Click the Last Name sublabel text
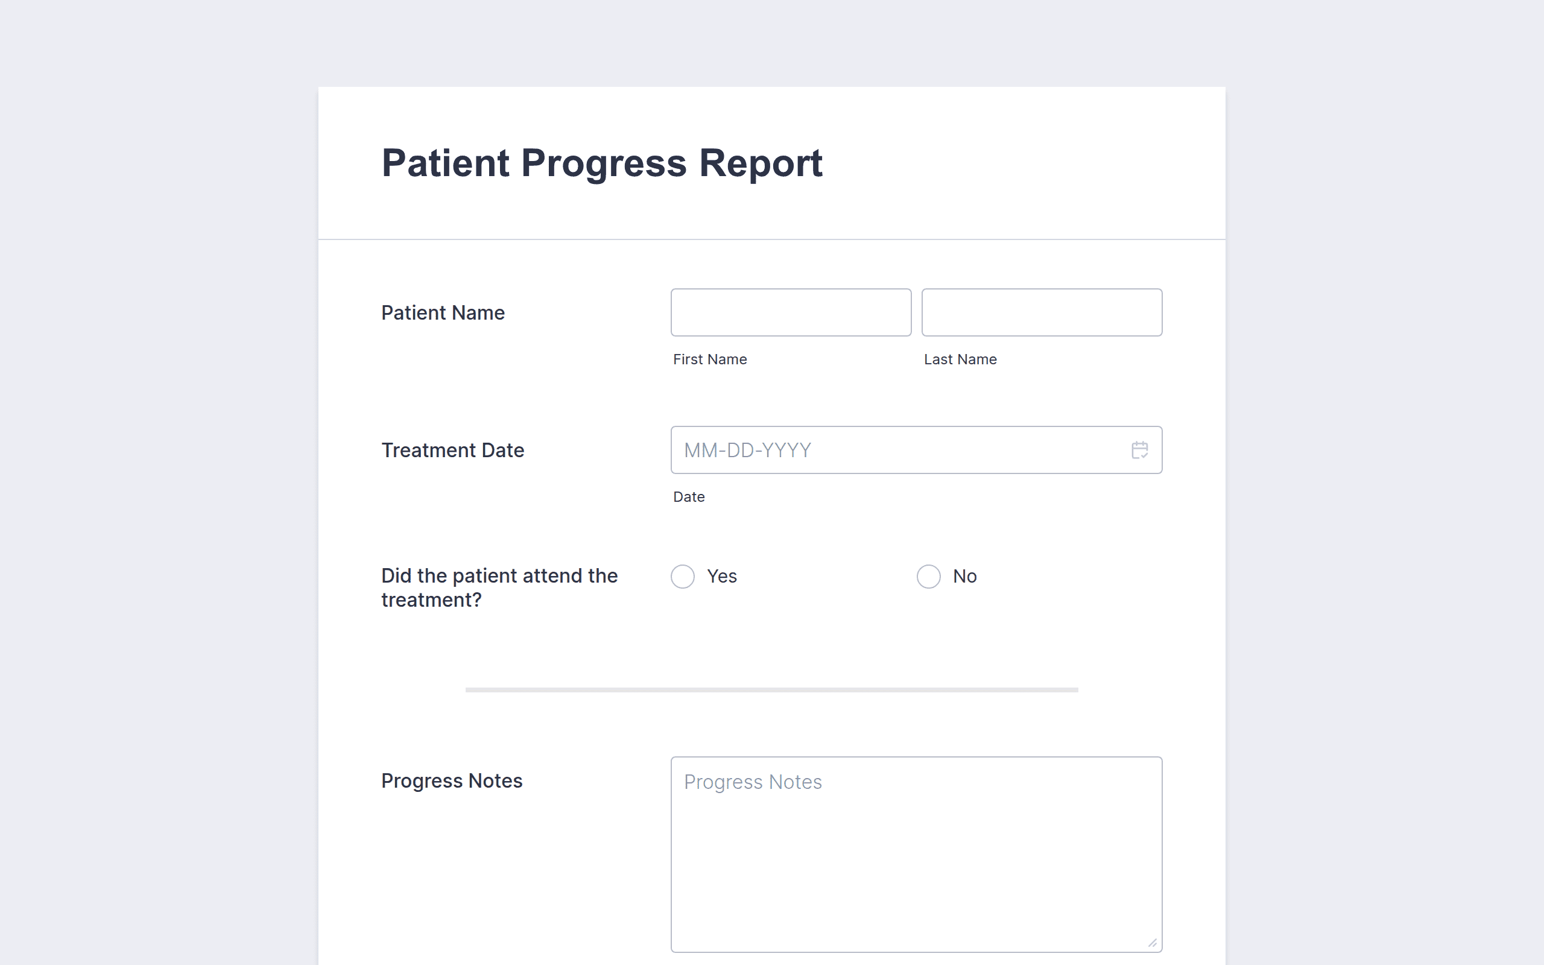 click(x=960, y=359)
